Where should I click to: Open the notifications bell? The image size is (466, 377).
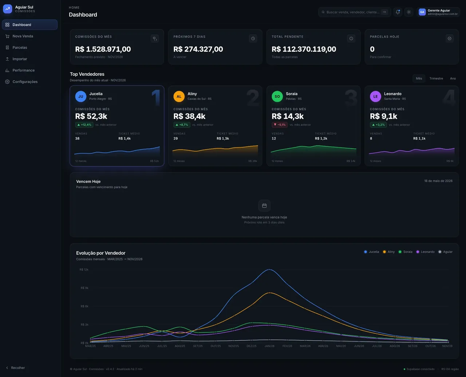[x=398, y=12]
